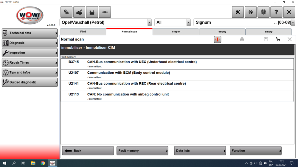The image size is (298, 167).
Task: Click the red info icon in Normal scan
Action: point(218,40)
